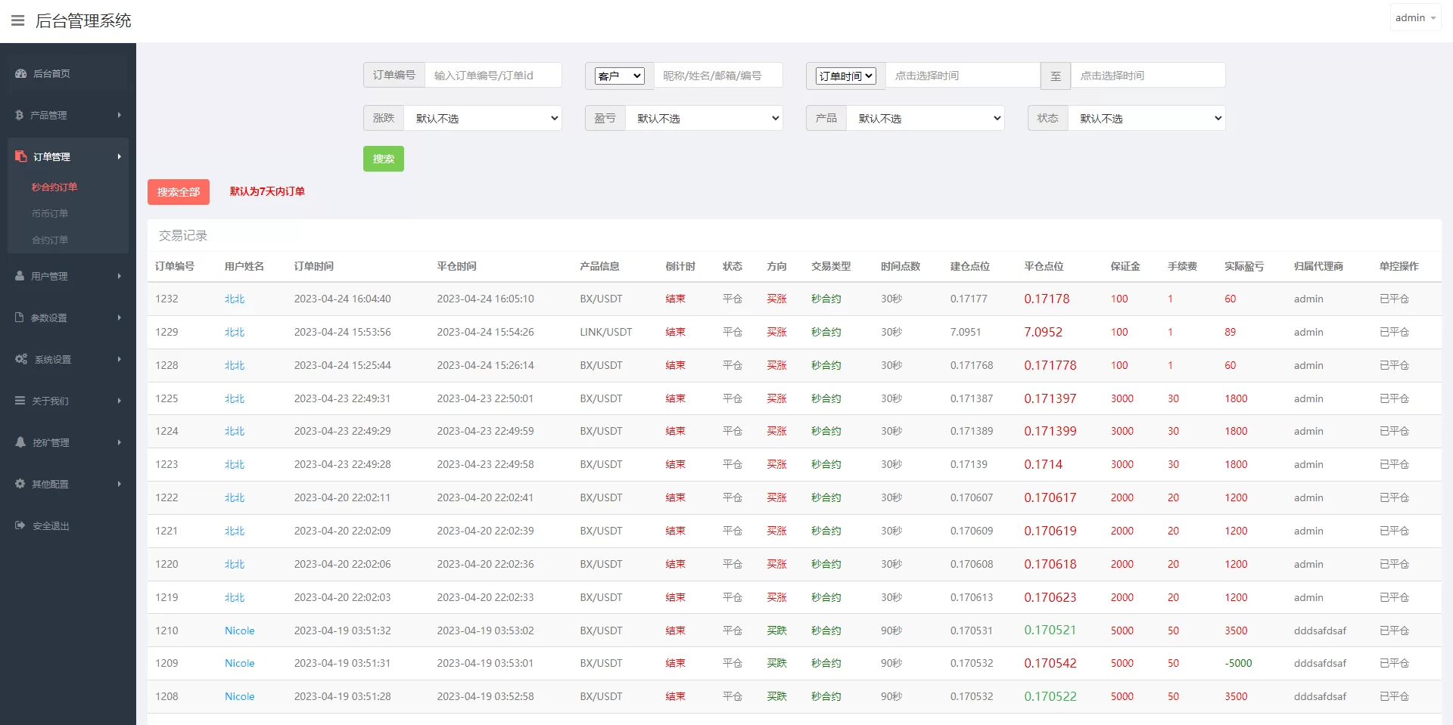Open user Nicole link on order 1210
This screenshot has width=1453, height=725.
click(239, 631)
